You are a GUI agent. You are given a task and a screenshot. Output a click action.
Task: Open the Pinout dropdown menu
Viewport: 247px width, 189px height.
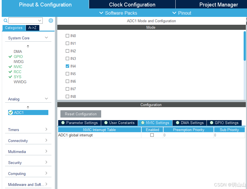click(182, 13)
